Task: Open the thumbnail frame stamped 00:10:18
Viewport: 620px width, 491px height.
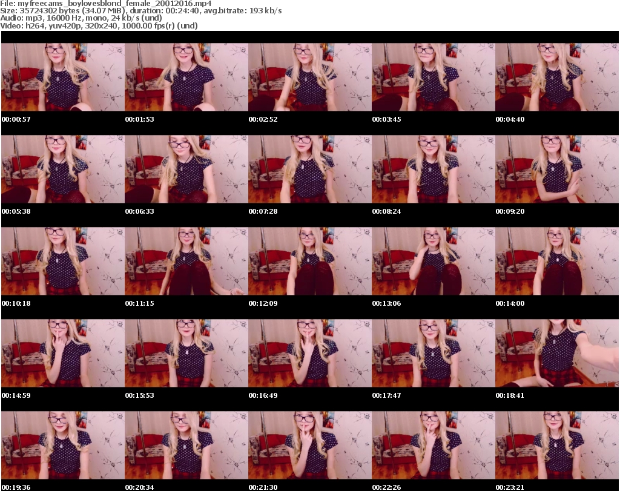Action: pos(63,261)
